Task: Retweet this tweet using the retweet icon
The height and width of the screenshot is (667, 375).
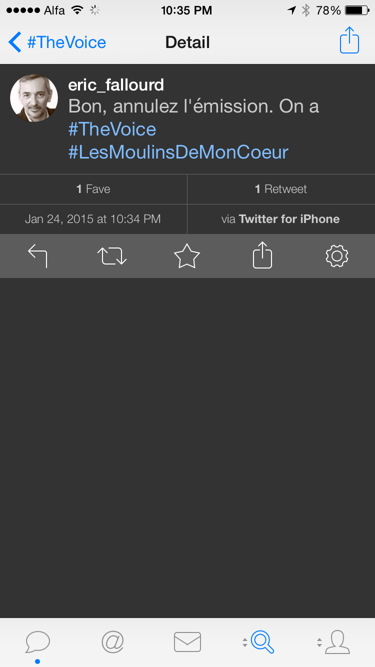Action: coord(112,256)
